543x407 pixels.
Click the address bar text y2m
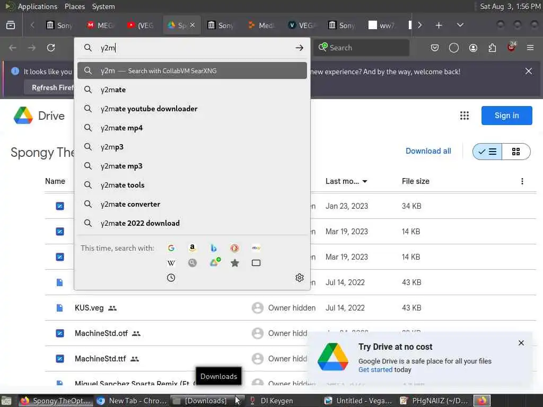click(x=108, y=48)
